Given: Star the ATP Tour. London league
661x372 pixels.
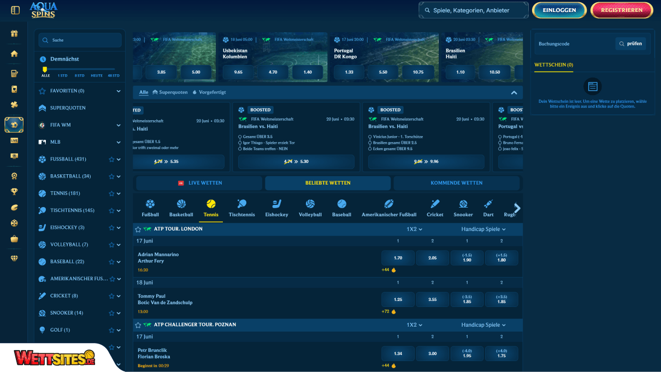Looking at the screenshot, I should click(138, 229).
